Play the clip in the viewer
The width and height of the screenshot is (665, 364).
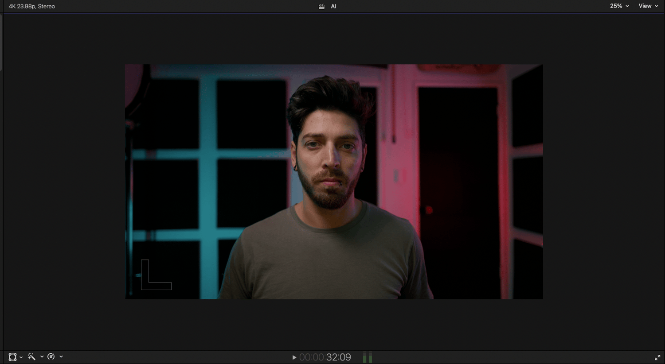click(x=294, y=357)
